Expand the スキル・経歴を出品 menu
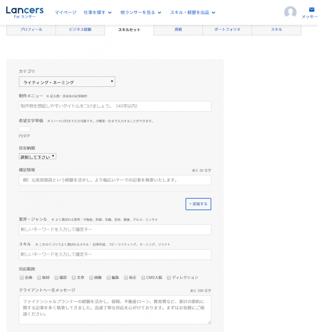The height and width of the screenshot is (332, 318). pyautogui.click(x=193, y=12)
